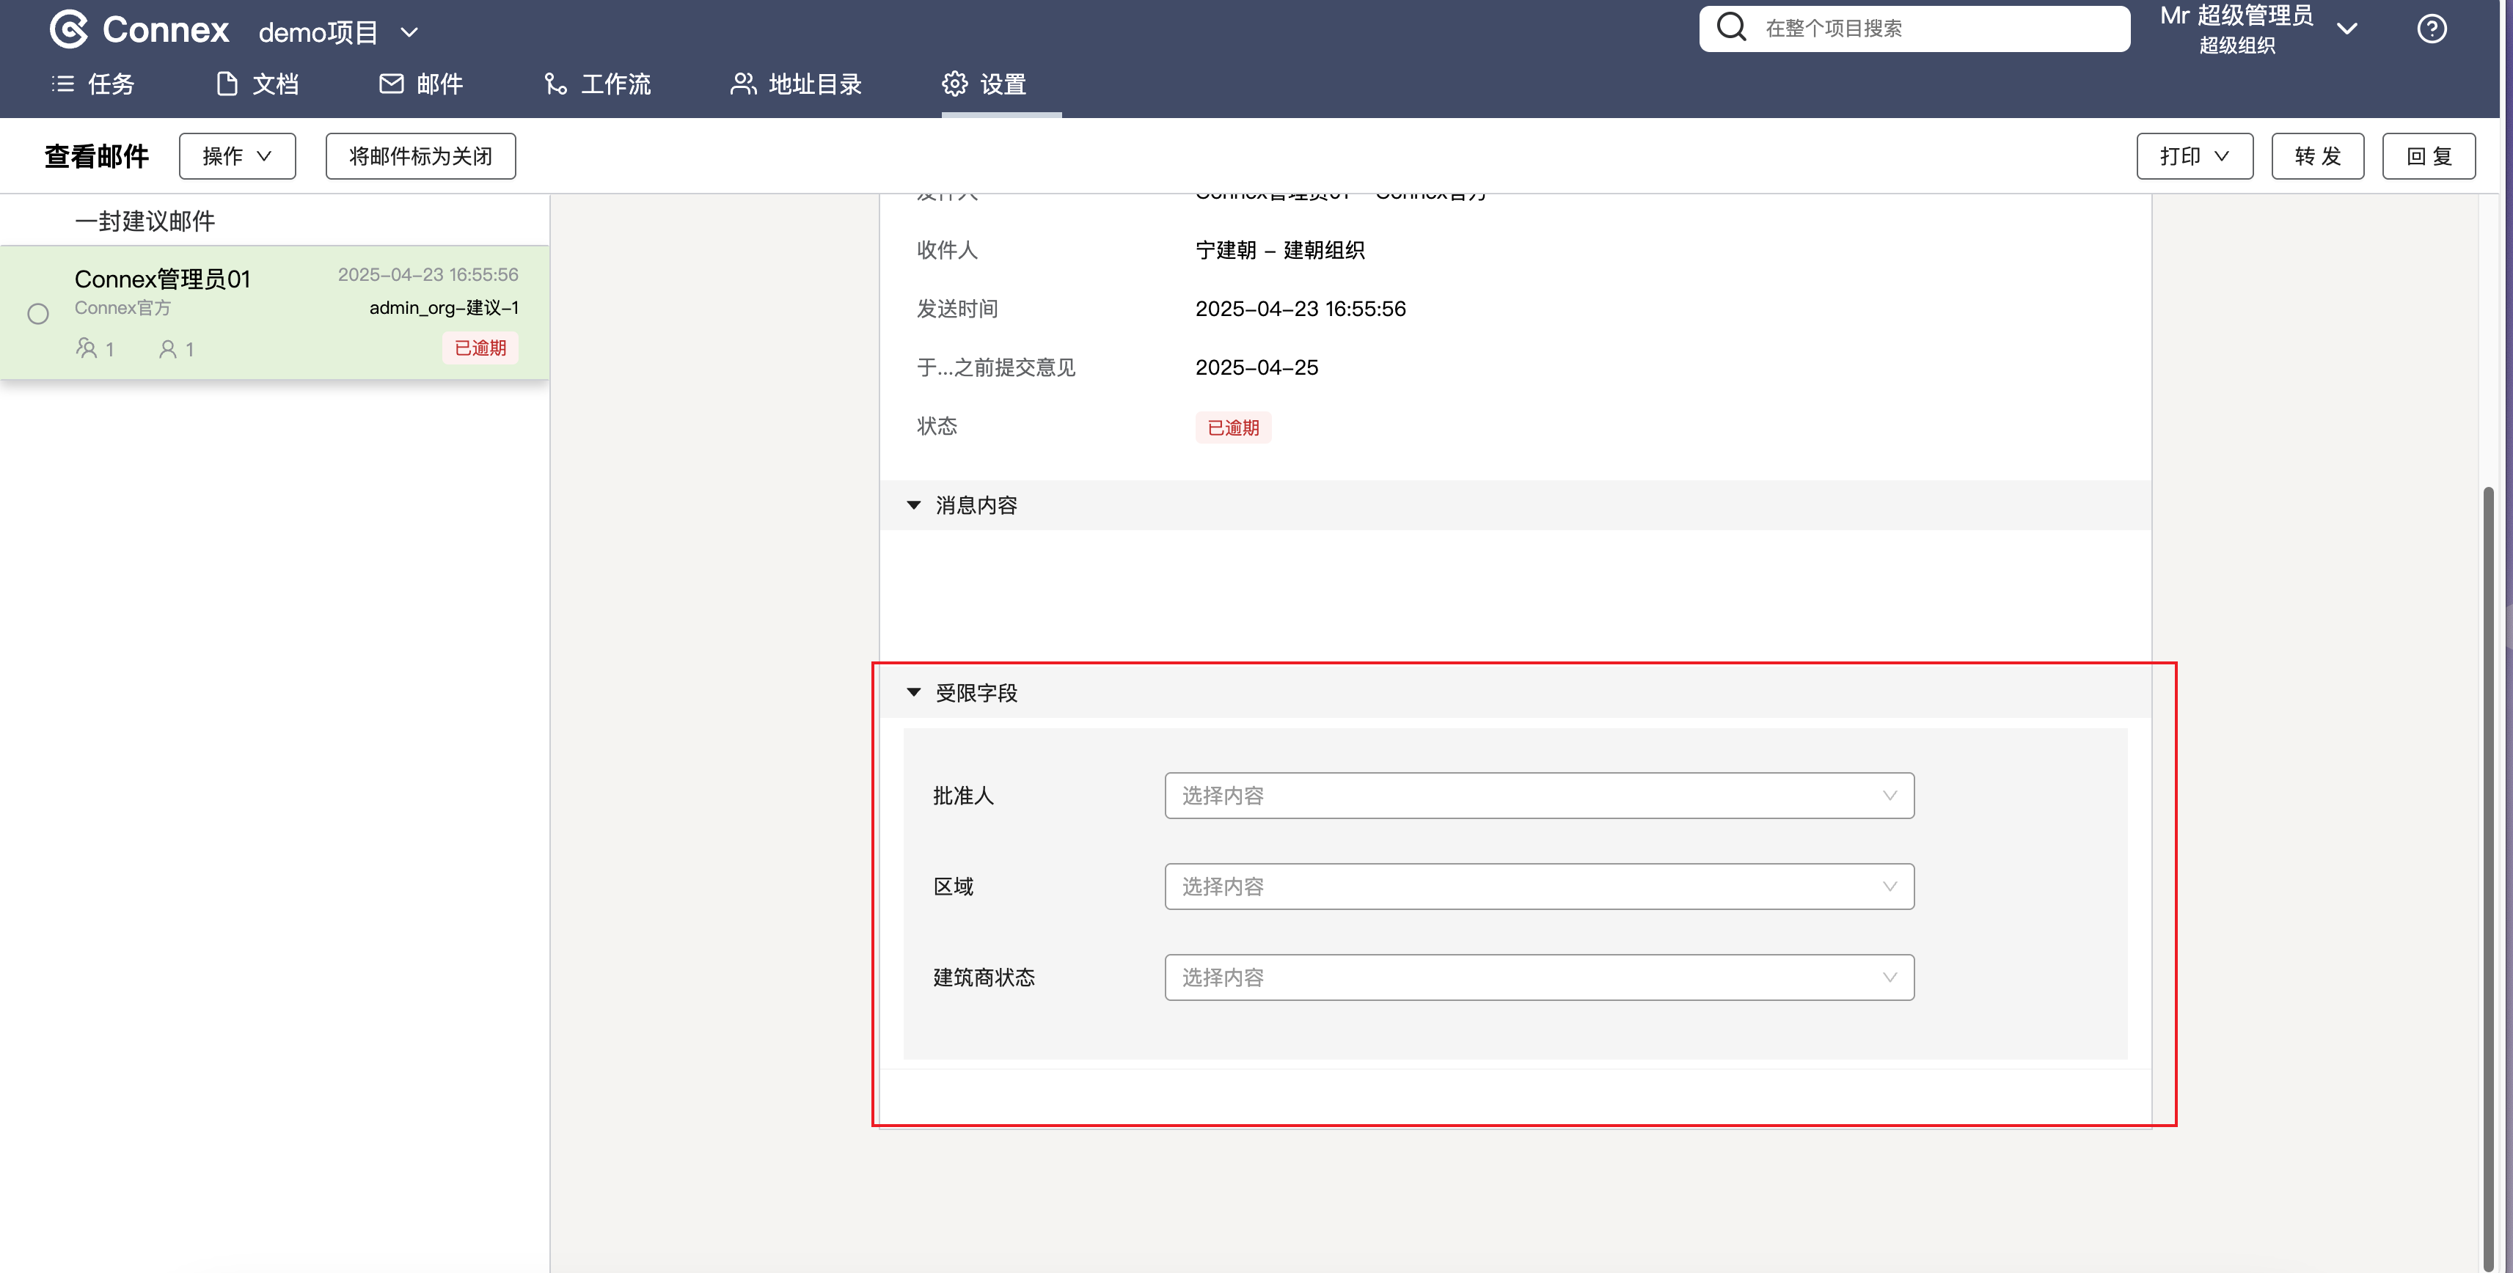Click the search magnifier icon
Viewport: 2513px width, 1273px height.
[x=1730, y=27]
